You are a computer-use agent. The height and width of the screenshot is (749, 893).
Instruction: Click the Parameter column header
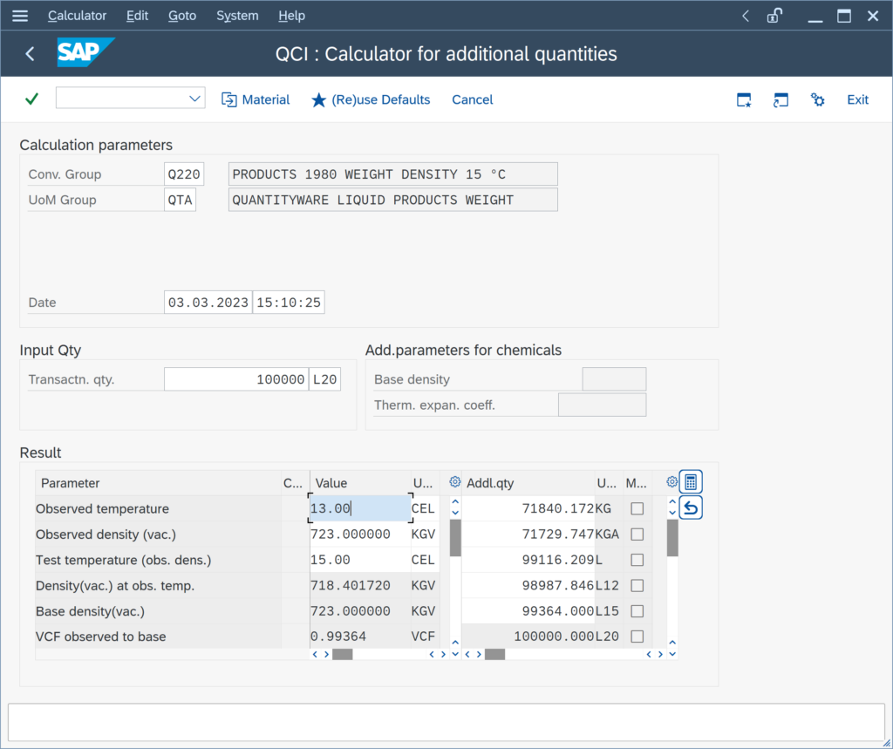coord(158,482)
